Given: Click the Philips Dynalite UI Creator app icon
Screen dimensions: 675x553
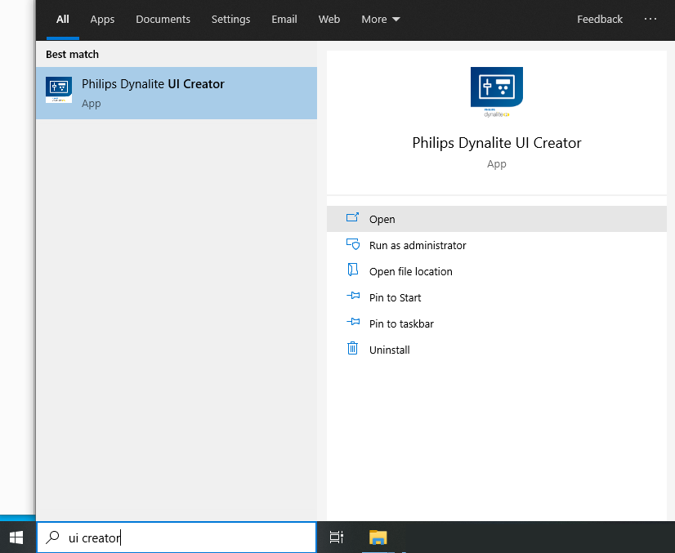Looking at the screenshot, I should (x=58, y=89).
